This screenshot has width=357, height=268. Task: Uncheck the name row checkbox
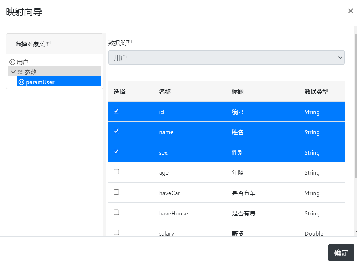tap(117, 131)
